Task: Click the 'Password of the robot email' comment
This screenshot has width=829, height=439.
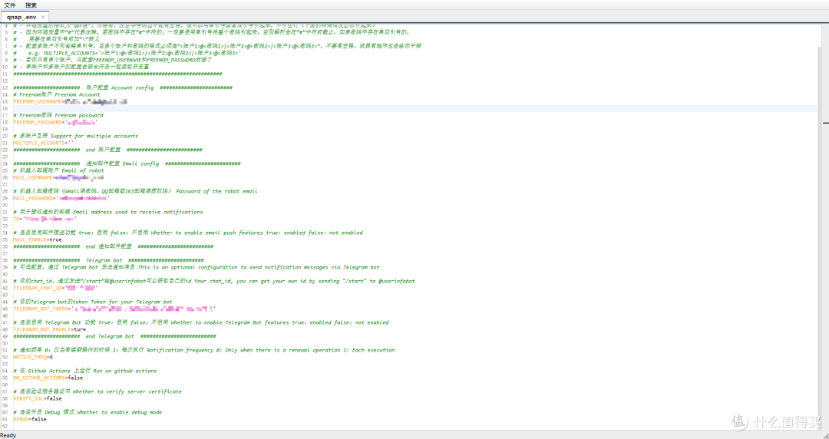Action: pos(135,191)
